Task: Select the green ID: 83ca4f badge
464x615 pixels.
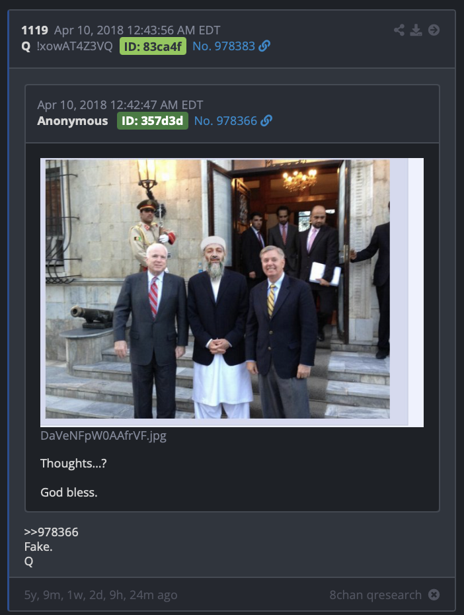Action: tap(153, 46)
